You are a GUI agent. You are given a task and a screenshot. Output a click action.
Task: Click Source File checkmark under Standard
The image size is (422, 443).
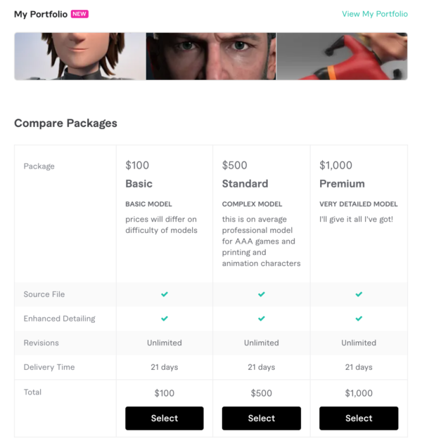click(262, 294)
